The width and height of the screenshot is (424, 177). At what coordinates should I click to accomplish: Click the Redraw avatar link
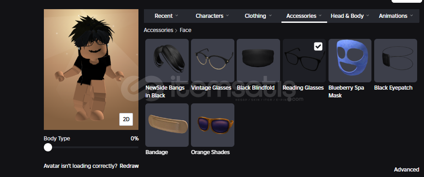tap(129, 166)
